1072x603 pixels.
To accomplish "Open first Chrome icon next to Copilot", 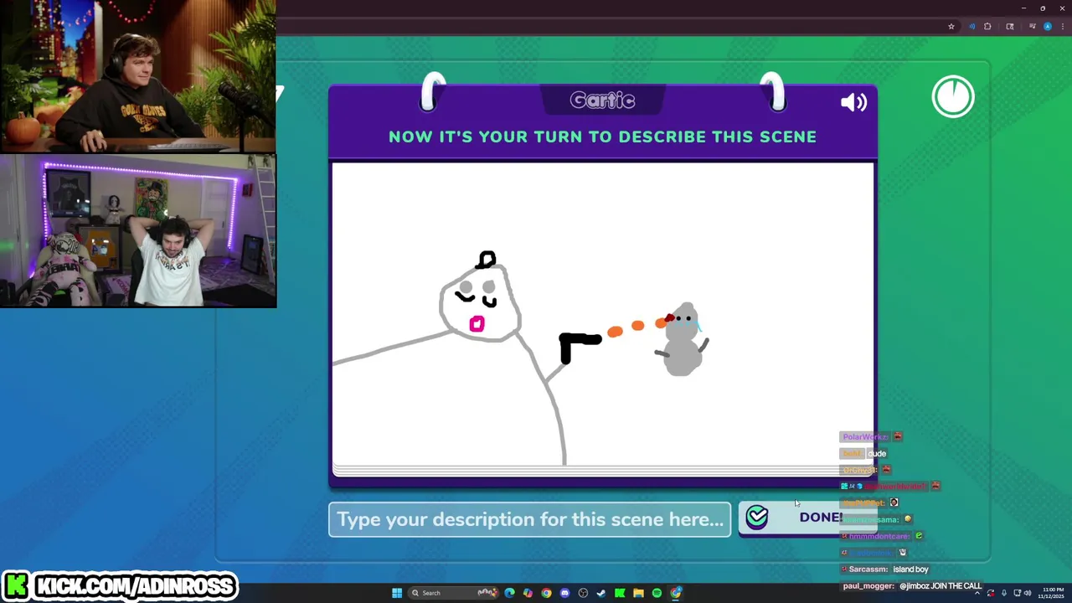I will coord(546,593).
